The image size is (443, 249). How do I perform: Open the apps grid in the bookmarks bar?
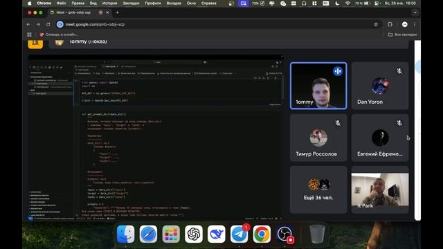point(29,35)
